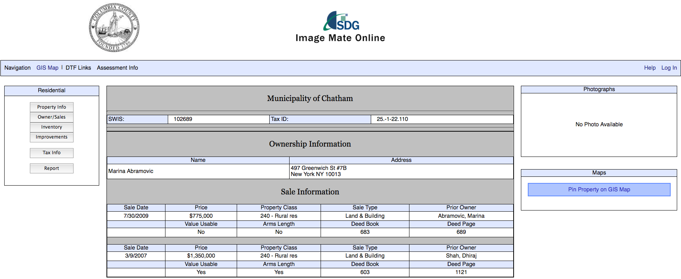Image resolution: width=681 pixels, height=279 pixels.
Task: Click New York NY 10013 address line
Action: click(x=316, y=174)
